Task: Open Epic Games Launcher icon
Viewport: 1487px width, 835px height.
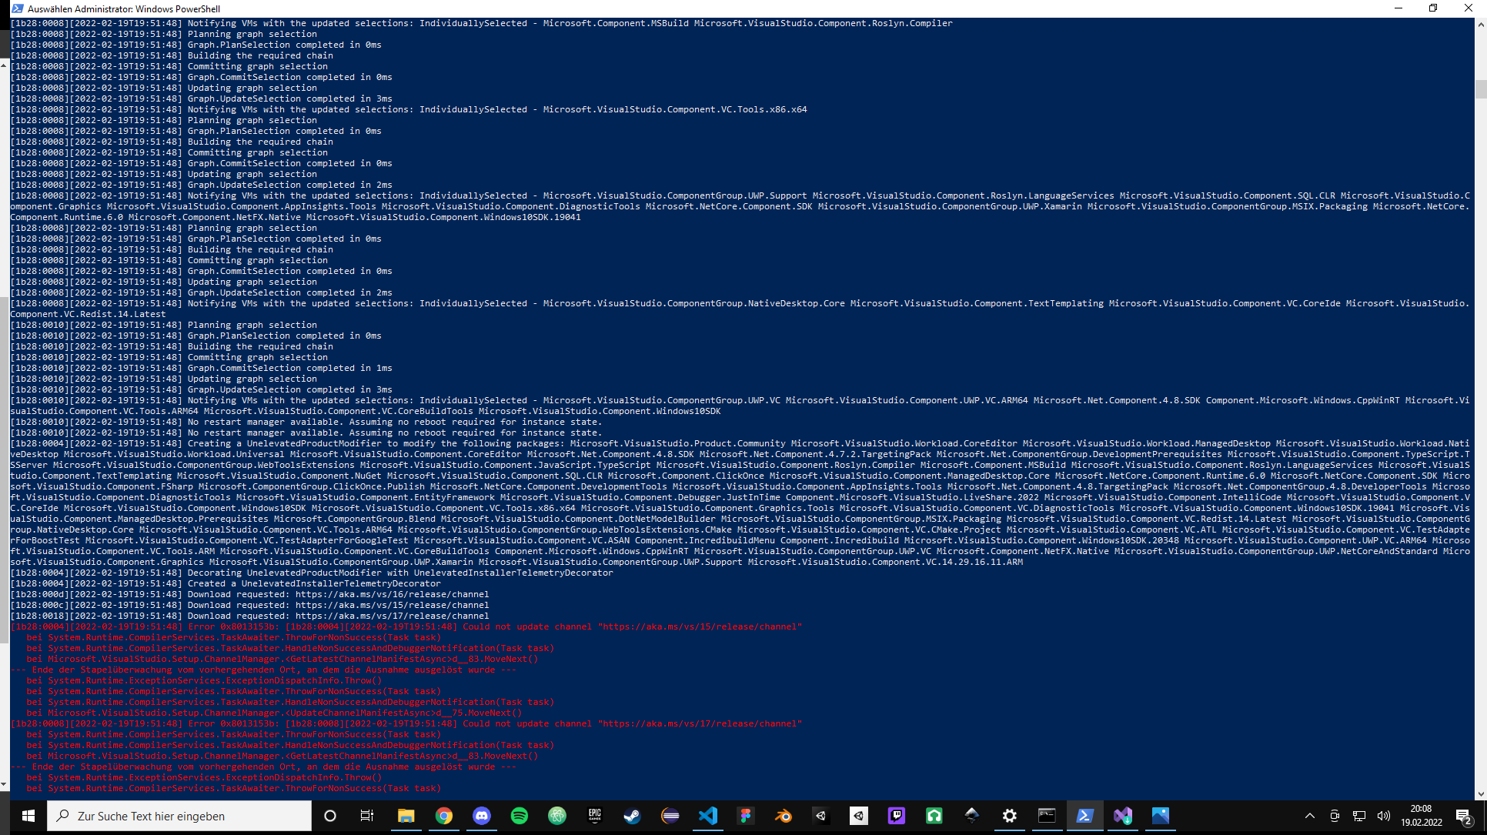Action: tap(595, 816)
